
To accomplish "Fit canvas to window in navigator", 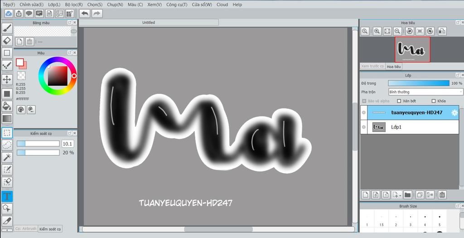I will click(x=387, y=31).
